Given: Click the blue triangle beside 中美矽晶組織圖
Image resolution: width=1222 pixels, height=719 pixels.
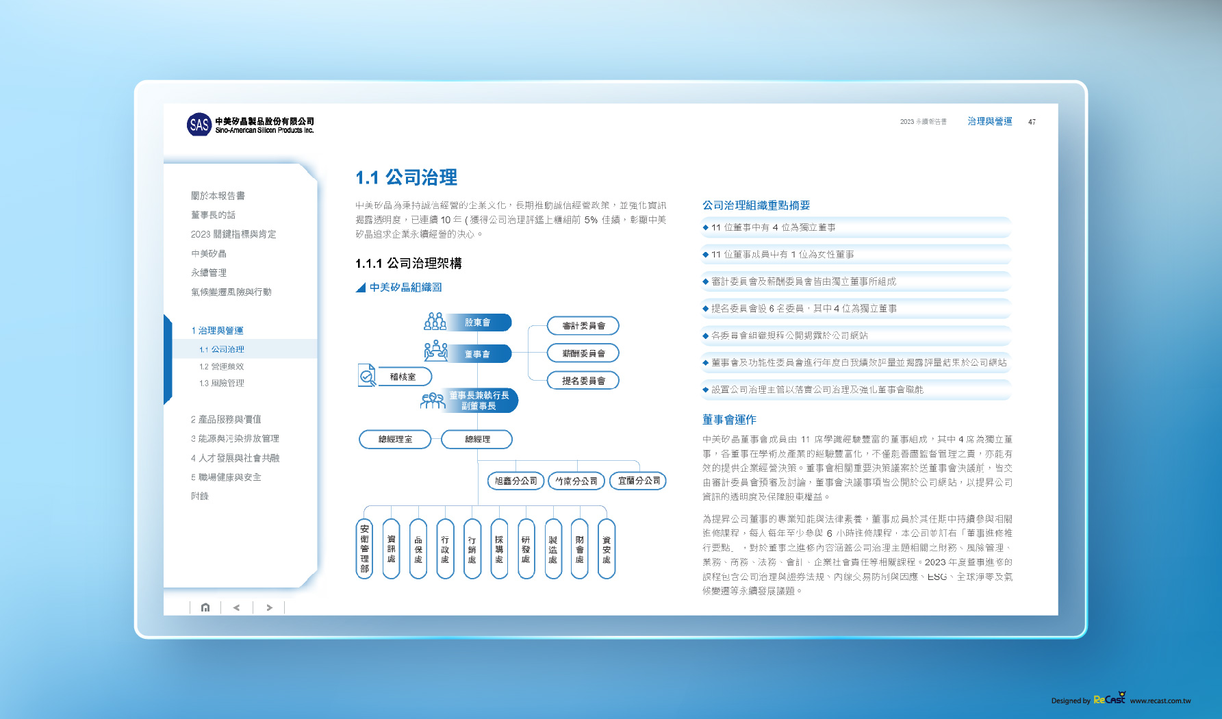Looking at the screenshot, I should pos(360,288).
